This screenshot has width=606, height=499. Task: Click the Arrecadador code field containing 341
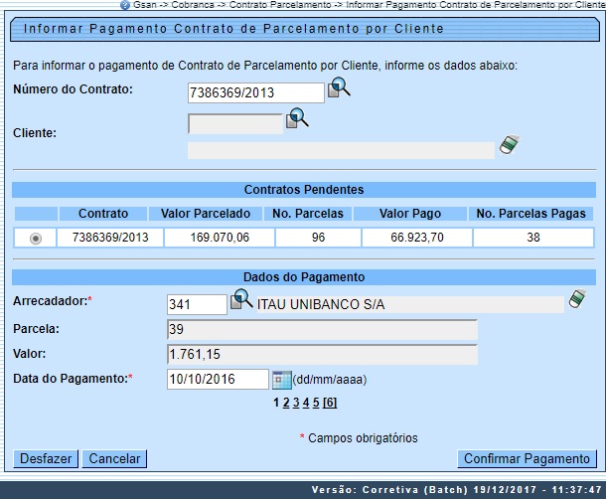[197, 304]
